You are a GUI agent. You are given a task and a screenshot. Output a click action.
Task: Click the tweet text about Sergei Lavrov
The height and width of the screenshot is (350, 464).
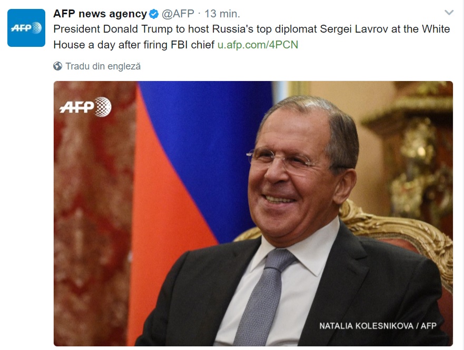(x=252, y=37)
